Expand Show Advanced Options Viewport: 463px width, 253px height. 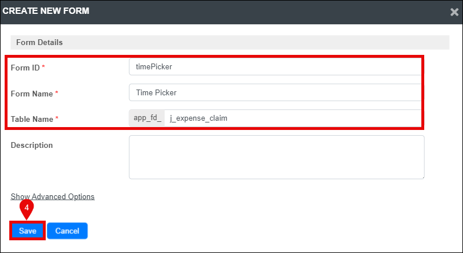(x=53, y=196)
